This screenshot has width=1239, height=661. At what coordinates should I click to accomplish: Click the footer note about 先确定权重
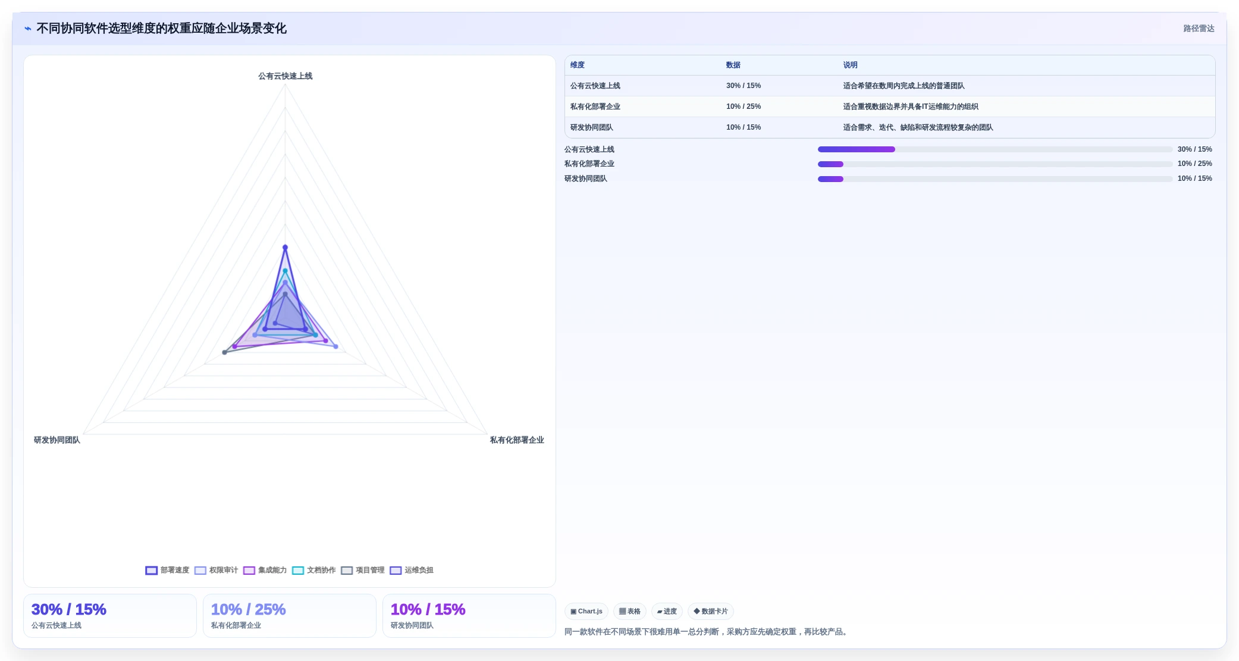pos(707,632)
